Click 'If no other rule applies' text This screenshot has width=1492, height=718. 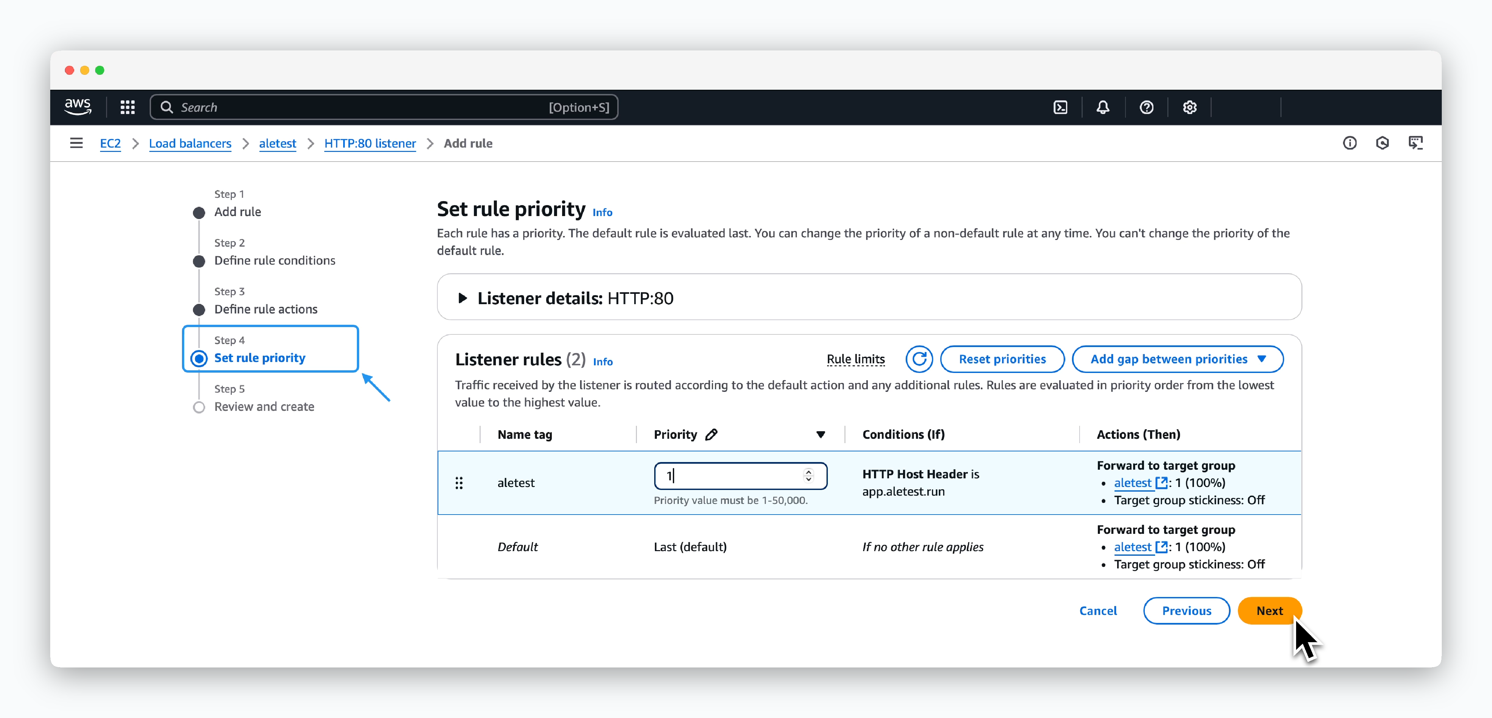coord(923,546)
